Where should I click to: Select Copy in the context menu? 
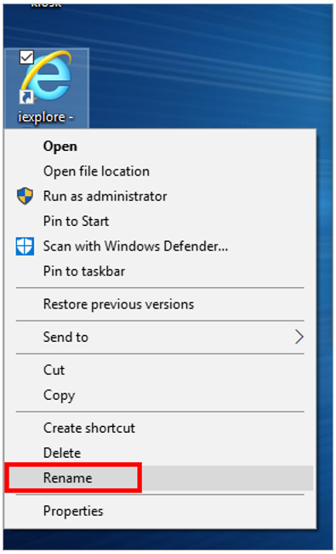[59, 395]
